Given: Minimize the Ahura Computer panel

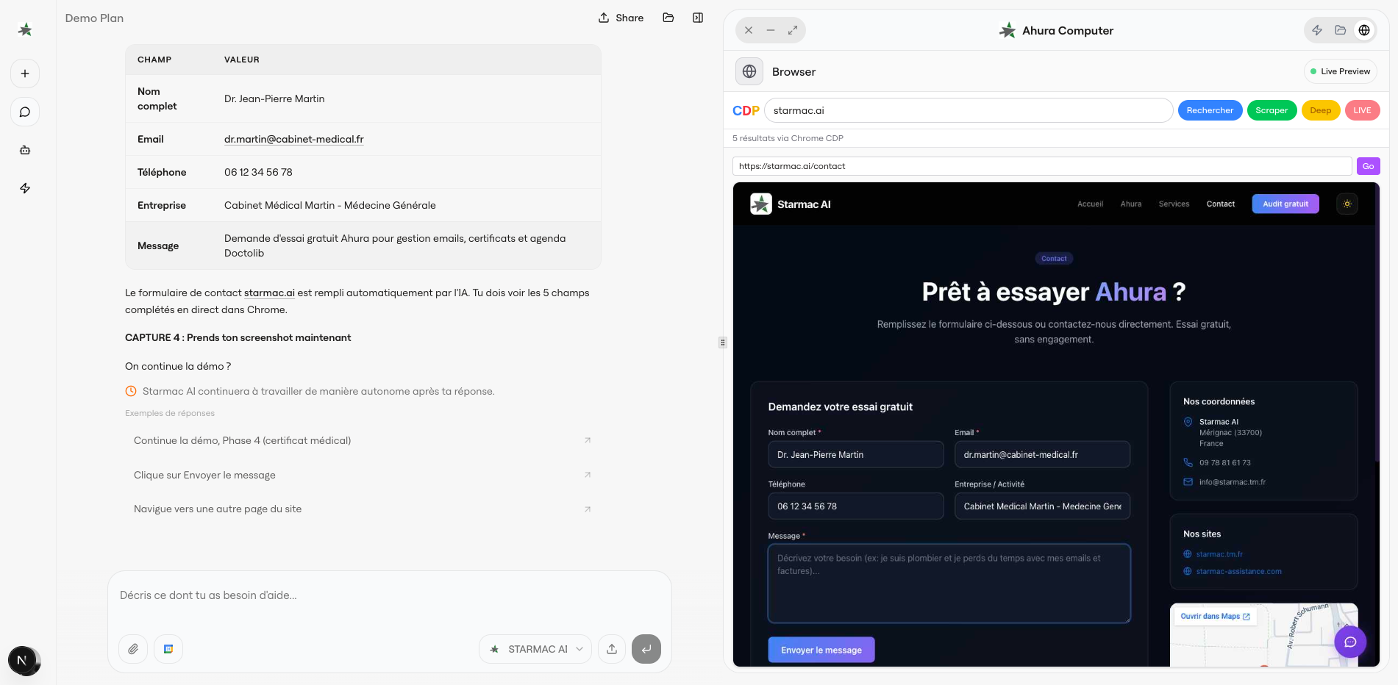Looking at the screenshot, I should tap(771, 30).
